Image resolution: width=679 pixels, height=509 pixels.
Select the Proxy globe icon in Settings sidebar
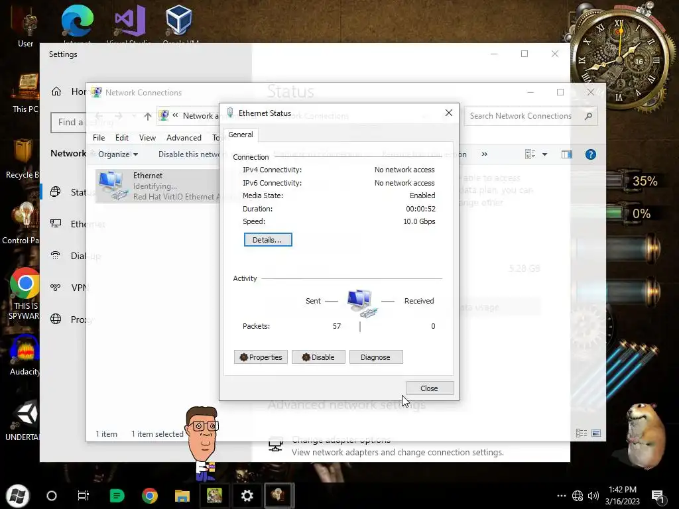tap(56, 319)
